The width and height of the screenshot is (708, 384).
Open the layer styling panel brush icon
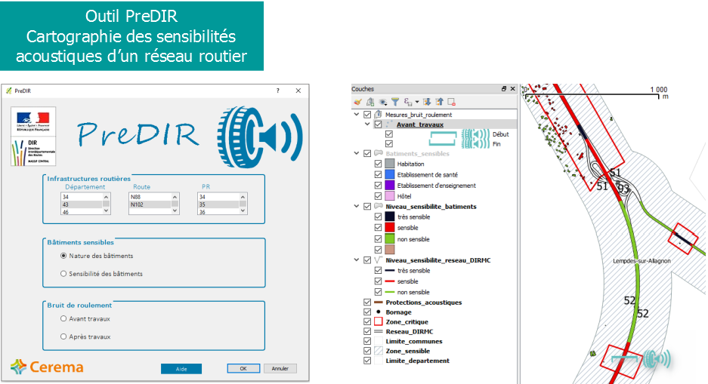(x=358, y=102)
